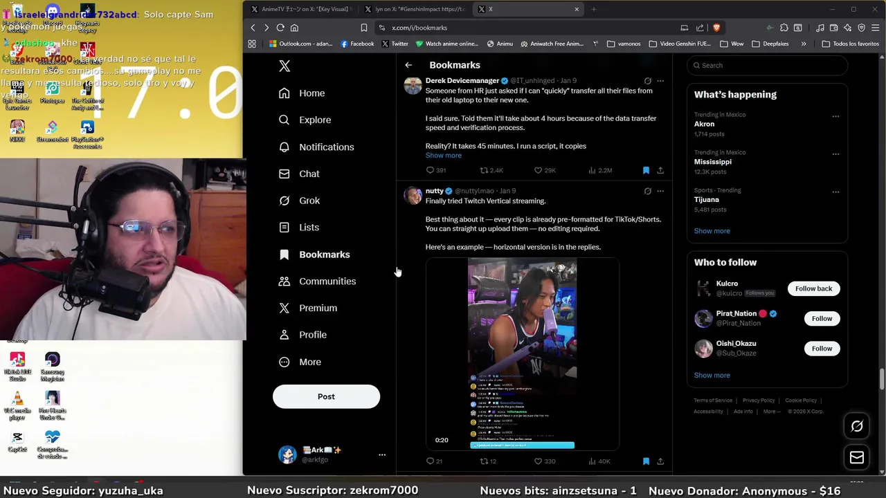886x498 pixels.
Task: Click the X logo in the sidebar
Action: (284, 66)
